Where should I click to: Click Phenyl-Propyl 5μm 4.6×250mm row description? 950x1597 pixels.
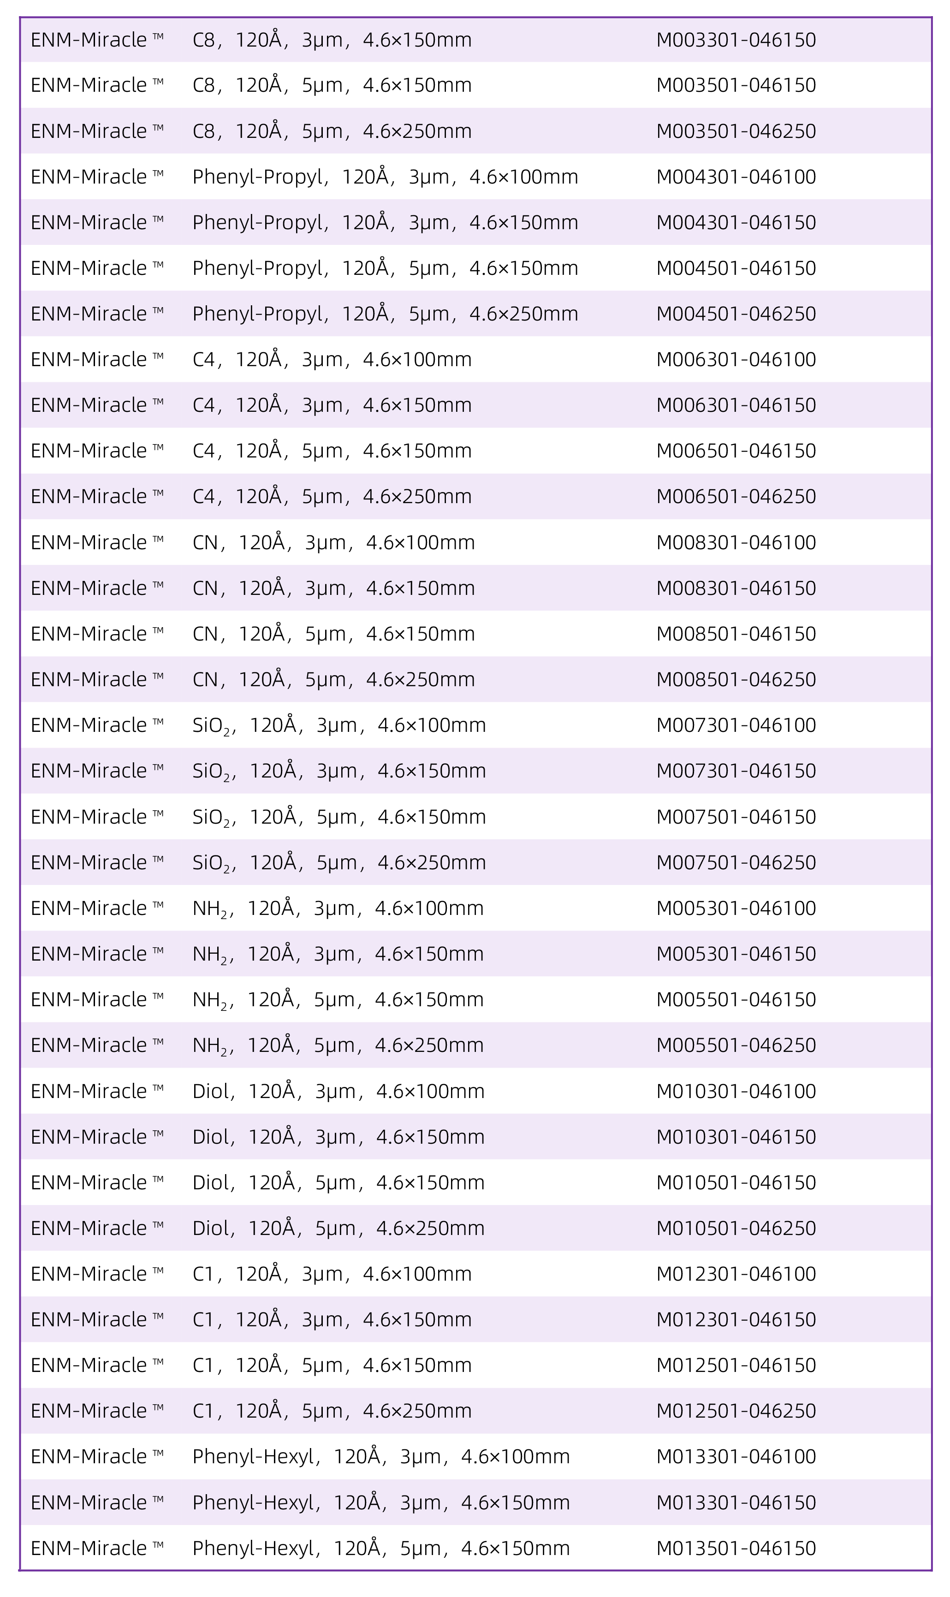point(385,314)
